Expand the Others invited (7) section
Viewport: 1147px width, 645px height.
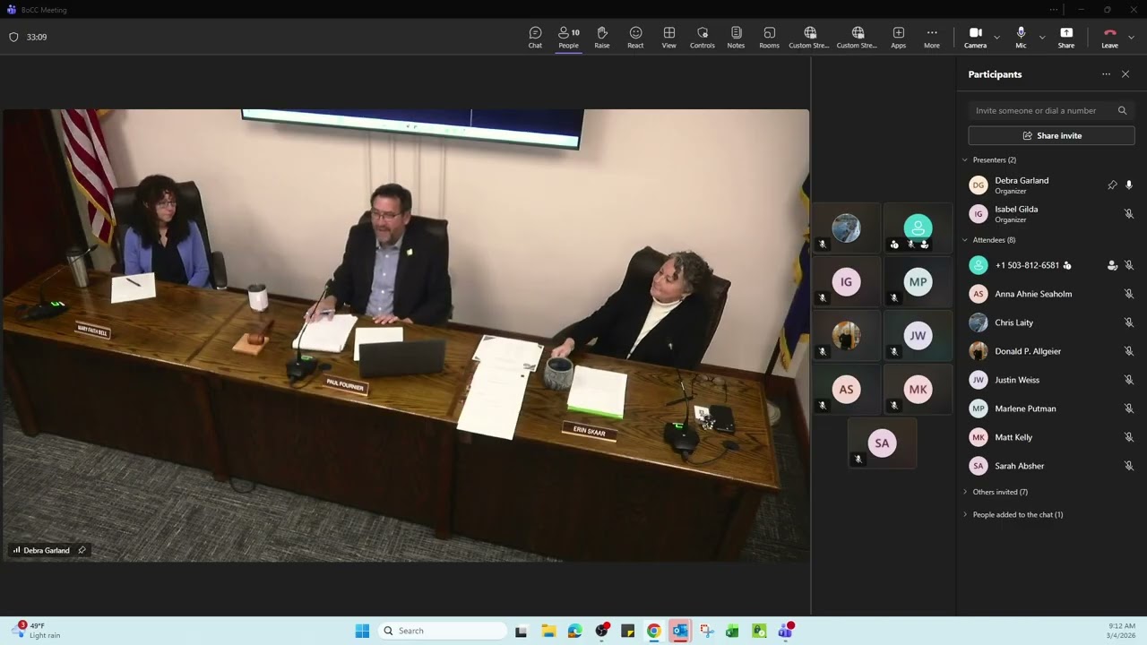click(996, 492)
